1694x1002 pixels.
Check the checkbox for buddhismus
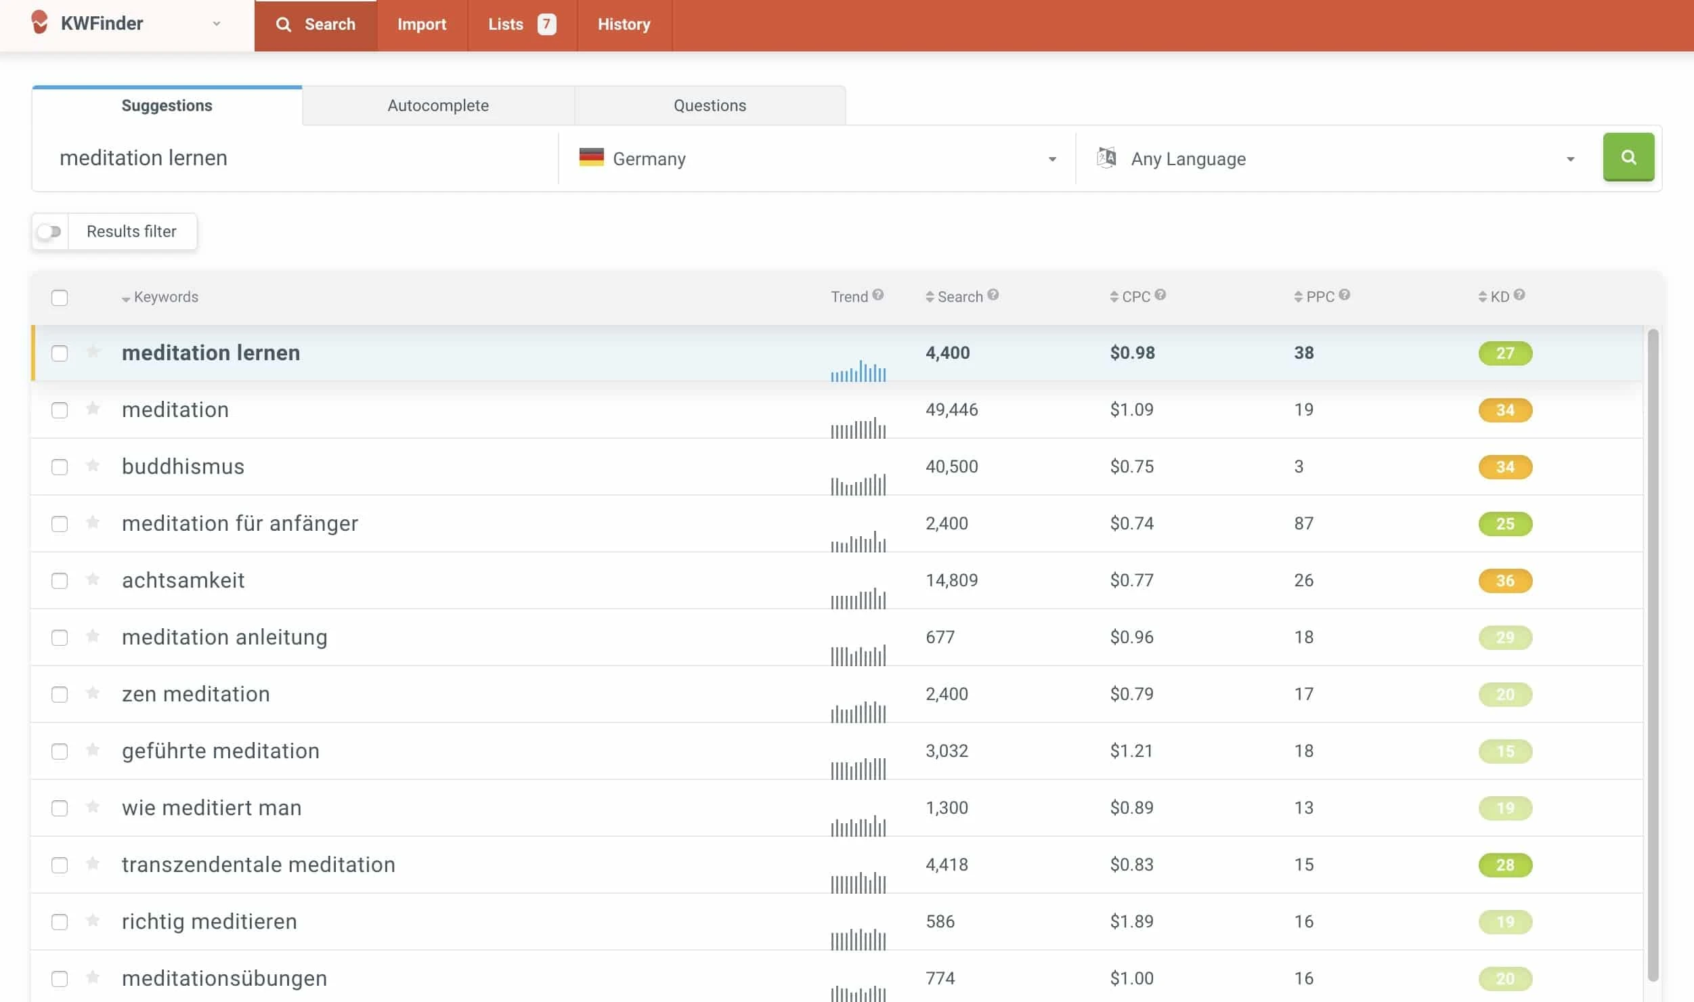[60, 466]
